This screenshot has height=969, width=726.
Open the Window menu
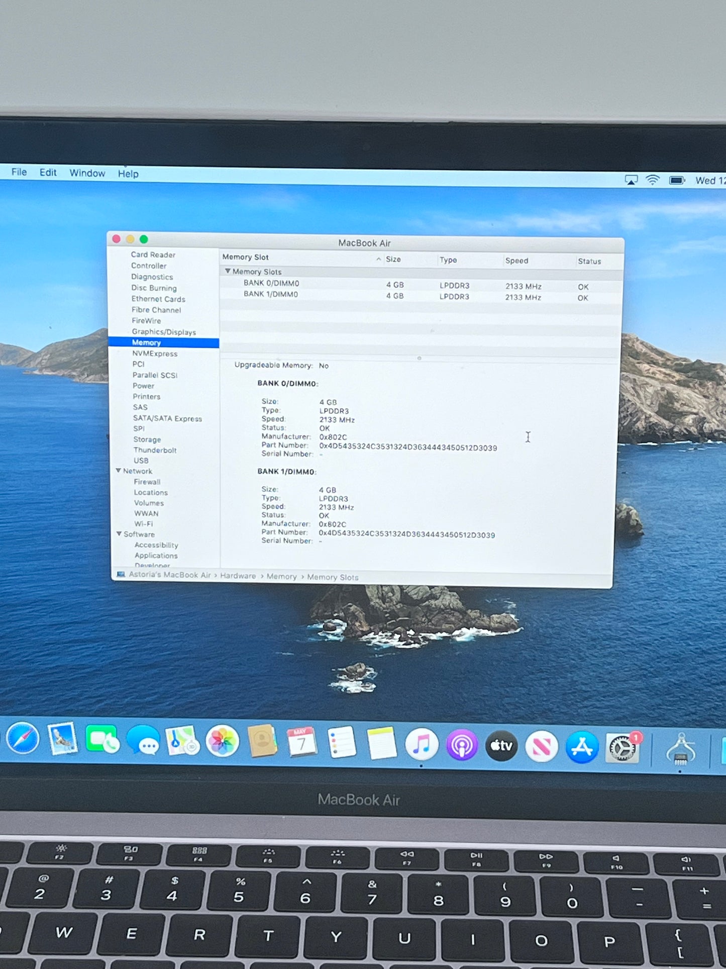[x=87, y=173]
